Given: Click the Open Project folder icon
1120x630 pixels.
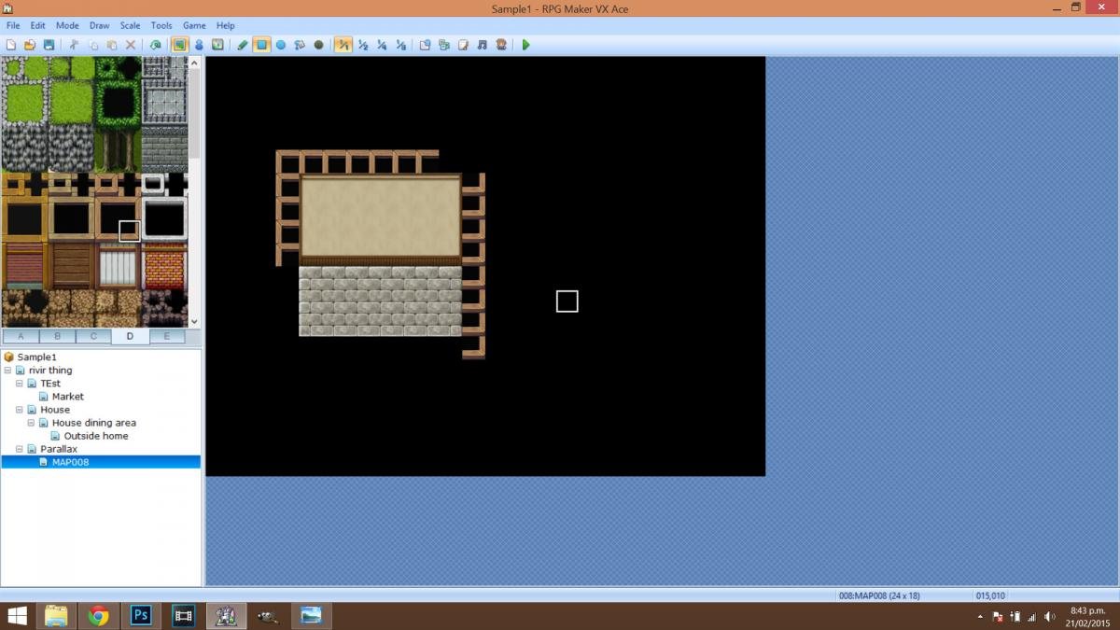Looking at the screenshot, I should coord(29,44).
